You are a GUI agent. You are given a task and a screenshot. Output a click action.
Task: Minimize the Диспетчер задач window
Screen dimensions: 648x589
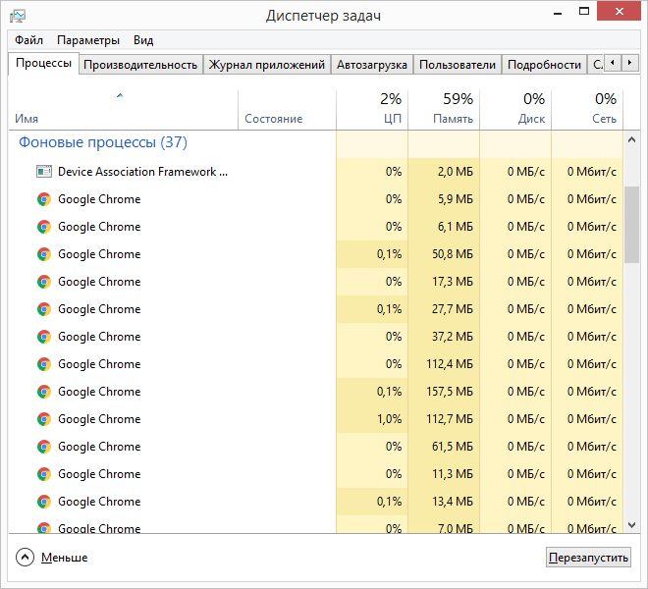point(558,12)
